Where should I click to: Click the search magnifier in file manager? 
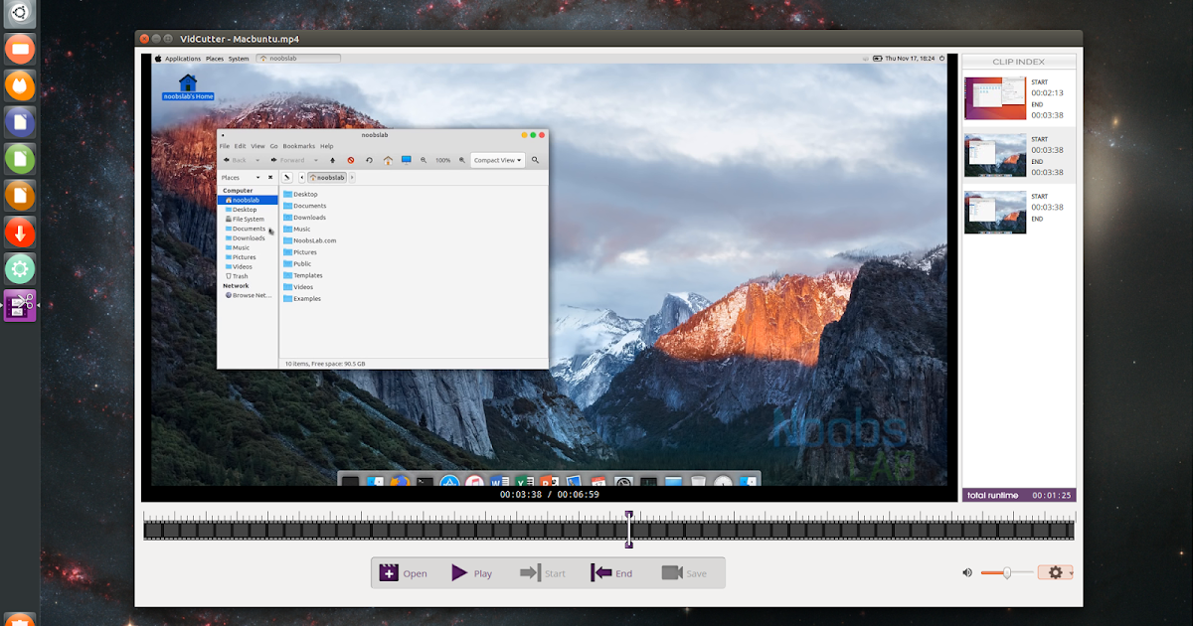[535, 160]
